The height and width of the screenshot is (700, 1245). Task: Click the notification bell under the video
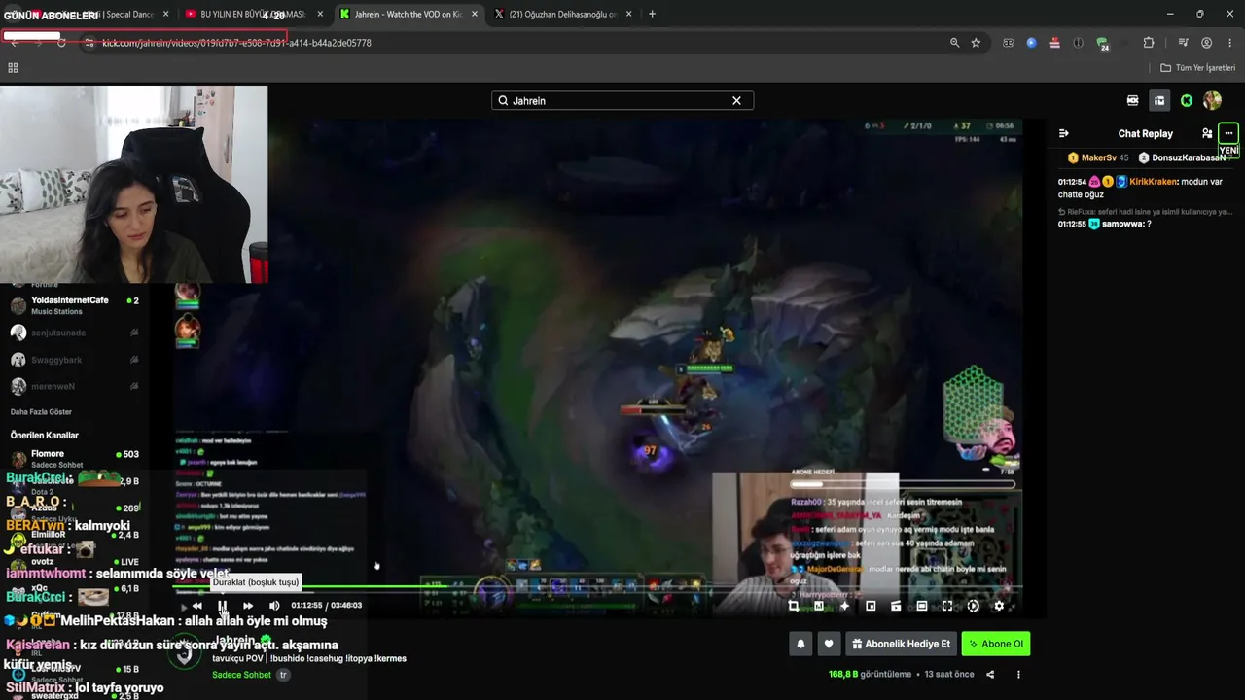click(x=800, y=644)
